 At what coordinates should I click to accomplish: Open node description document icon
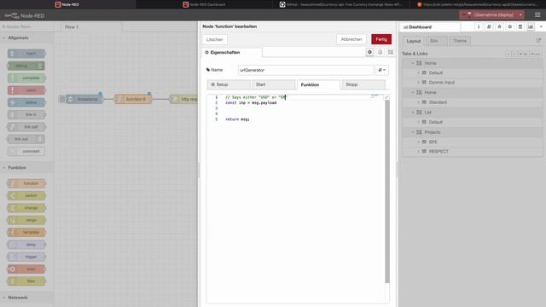coord(380,52)
